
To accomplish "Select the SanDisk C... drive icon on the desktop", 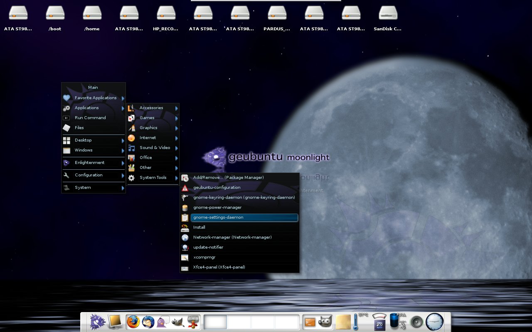I will point(388,13).
